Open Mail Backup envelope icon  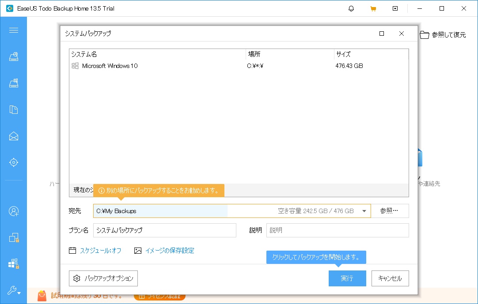click(x=13, y=136)
